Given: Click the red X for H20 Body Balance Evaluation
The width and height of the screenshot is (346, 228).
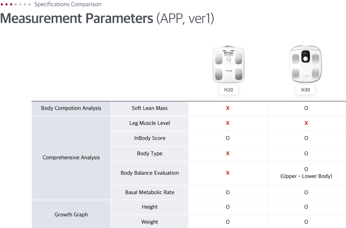Looking at the screenshot, I should point(228,173).
